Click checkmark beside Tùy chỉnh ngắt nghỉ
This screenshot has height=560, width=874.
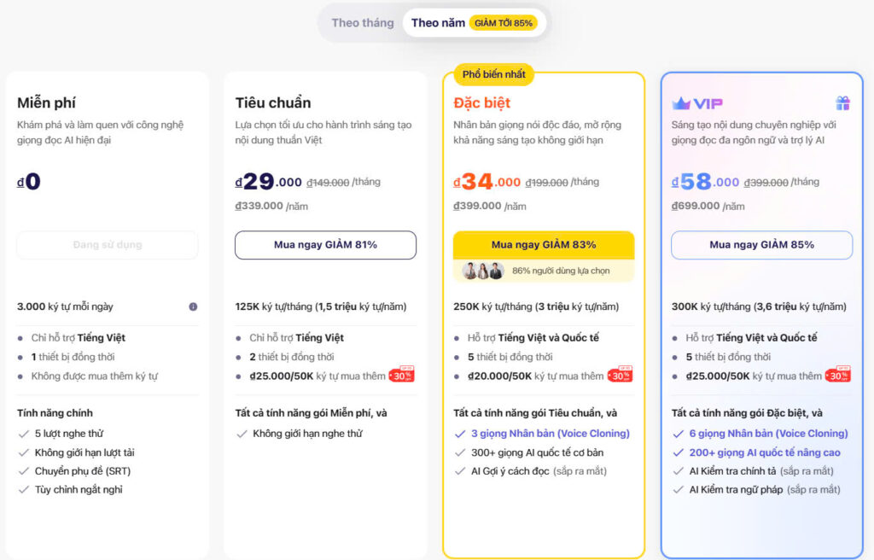click(x=23, y=490)
